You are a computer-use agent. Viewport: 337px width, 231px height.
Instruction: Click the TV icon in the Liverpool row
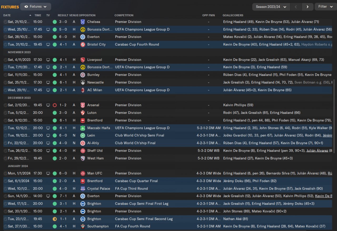(48, 60)
